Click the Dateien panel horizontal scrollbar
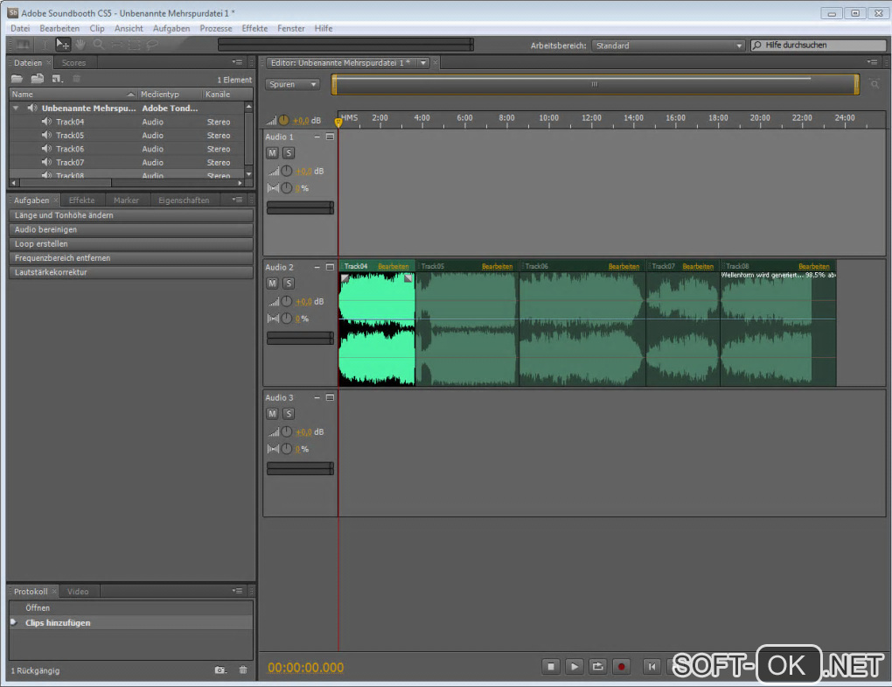 point(65,183)
